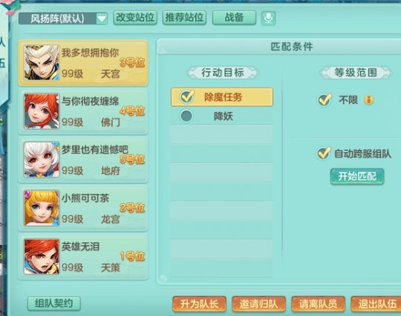401x316 pixels.
Task: Select 与你彻夜缠绵 red-haired avatar
Action: point(42,111)
